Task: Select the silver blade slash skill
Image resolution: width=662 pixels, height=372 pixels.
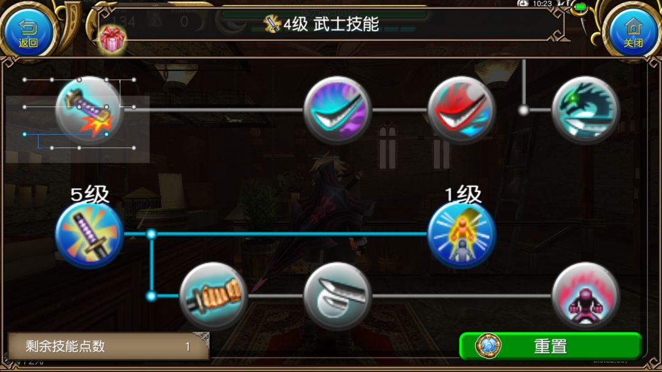Action: click(x=337, y=296)
